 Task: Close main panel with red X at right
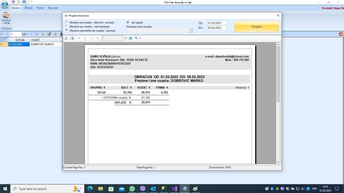[x=341, y=34]
